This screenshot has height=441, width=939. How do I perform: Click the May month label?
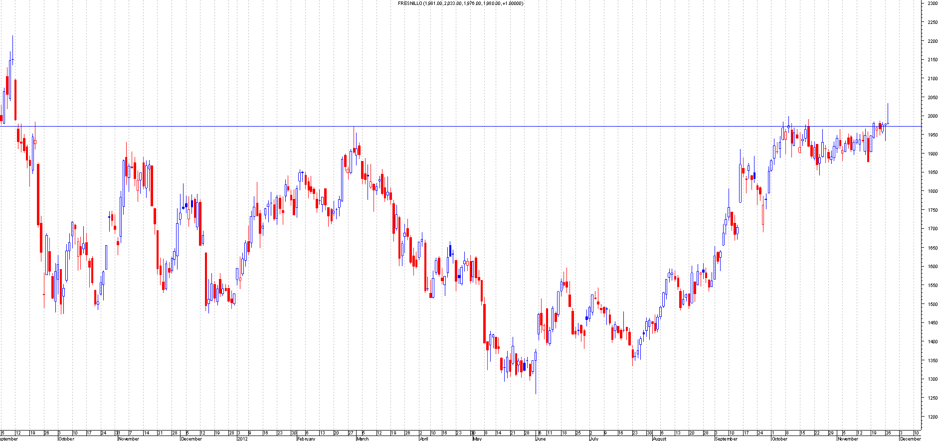click(x=477, y=439)
